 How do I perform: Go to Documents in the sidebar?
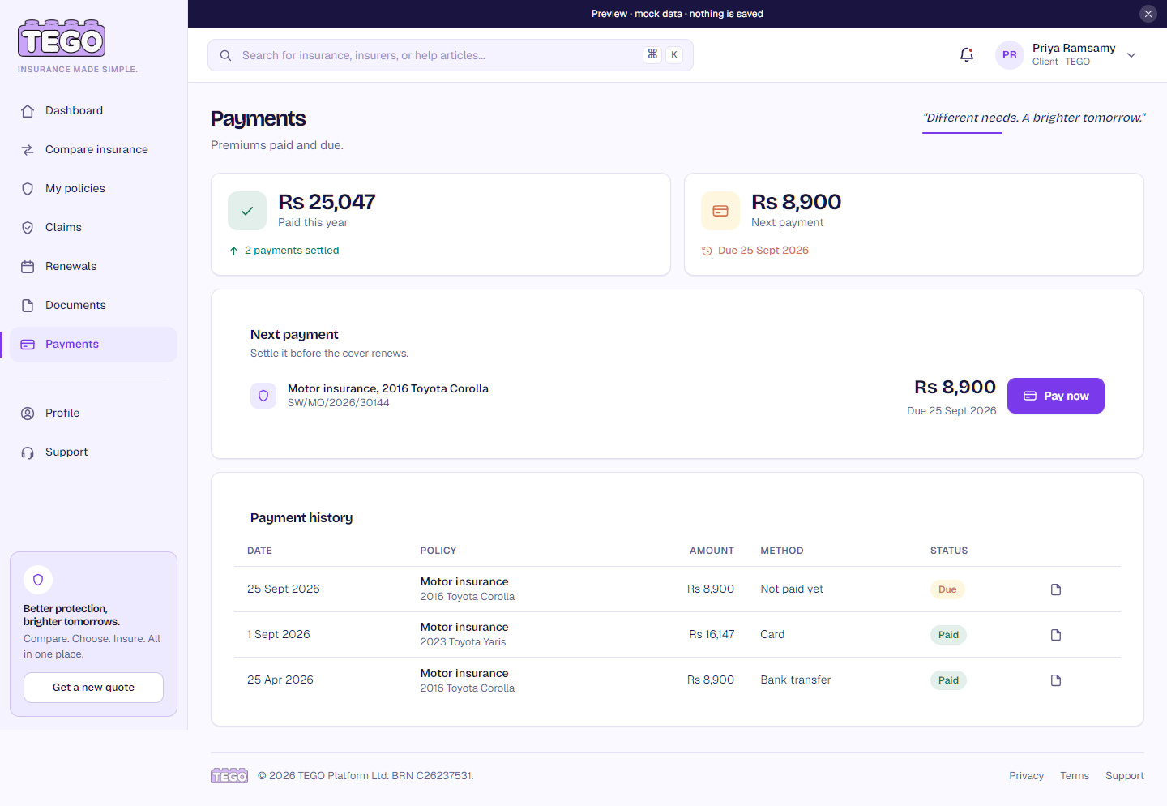(93, 305)
